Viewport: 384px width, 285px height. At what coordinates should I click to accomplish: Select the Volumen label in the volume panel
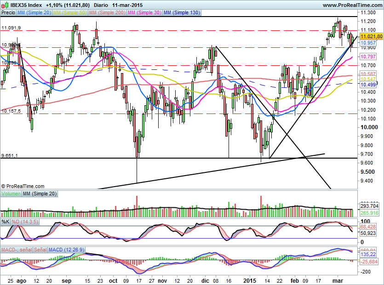11,194
